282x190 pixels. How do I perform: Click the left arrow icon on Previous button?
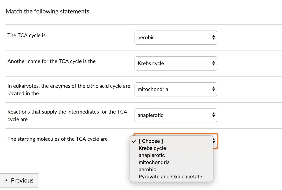[7, 180]
